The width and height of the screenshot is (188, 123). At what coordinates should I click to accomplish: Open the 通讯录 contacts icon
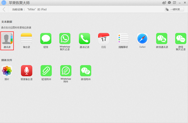tap(7, 39)
